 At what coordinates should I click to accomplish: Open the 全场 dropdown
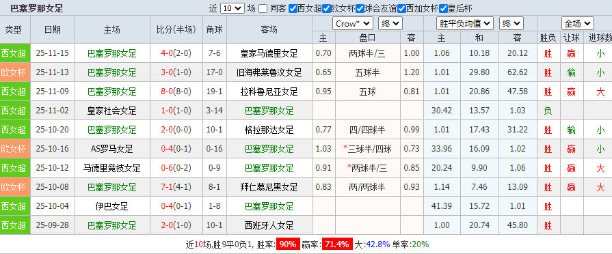578,24
